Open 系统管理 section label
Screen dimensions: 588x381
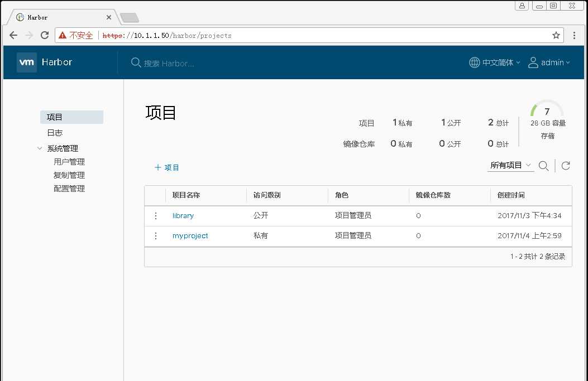click(63, 148)
